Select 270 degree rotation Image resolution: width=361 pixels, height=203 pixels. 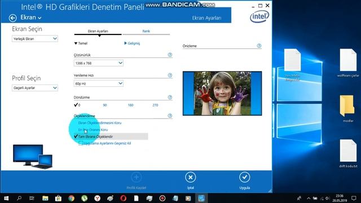click(155, 105)
